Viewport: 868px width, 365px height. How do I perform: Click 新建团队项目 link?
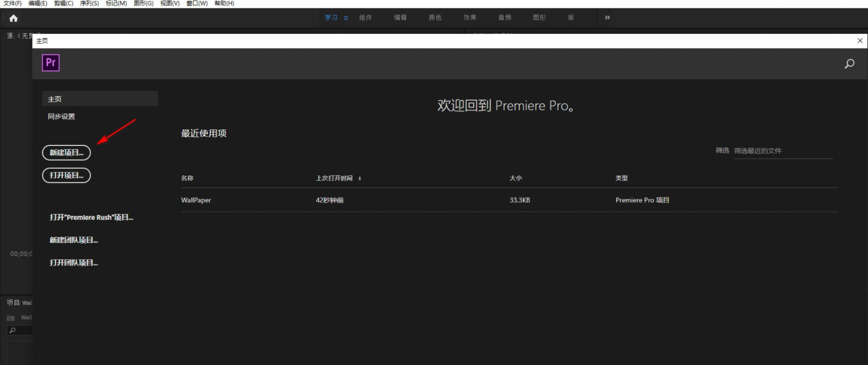74,240
